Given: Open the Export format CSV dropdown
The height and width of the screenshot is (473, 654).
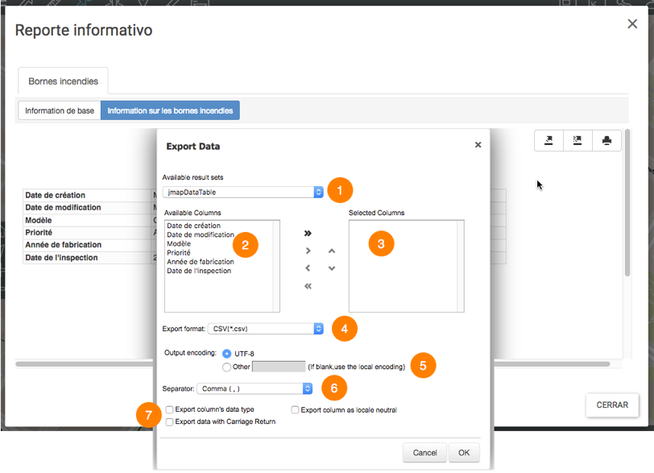Looking at the screenshot, I should [266, 329].
